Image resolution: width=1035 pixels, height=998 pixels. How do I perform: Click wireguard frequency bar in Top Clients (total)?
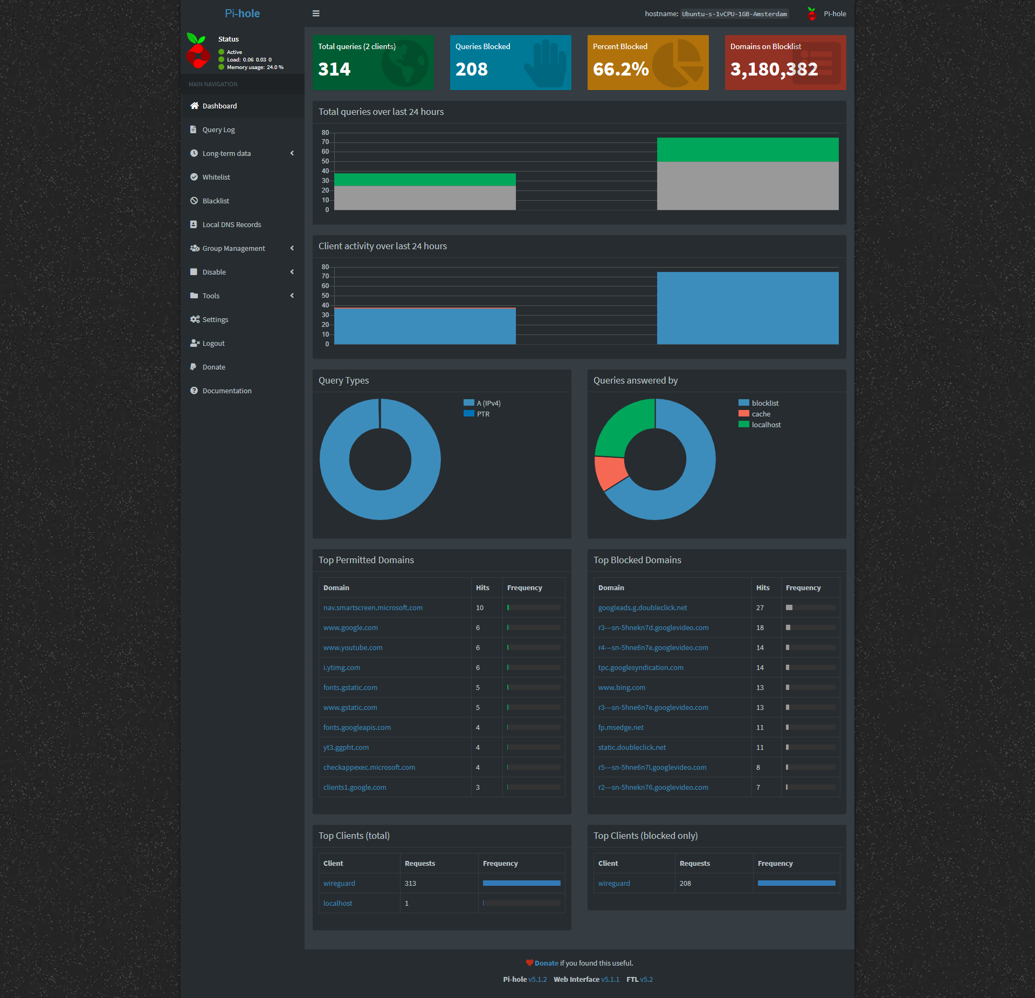tap(522, 883)
